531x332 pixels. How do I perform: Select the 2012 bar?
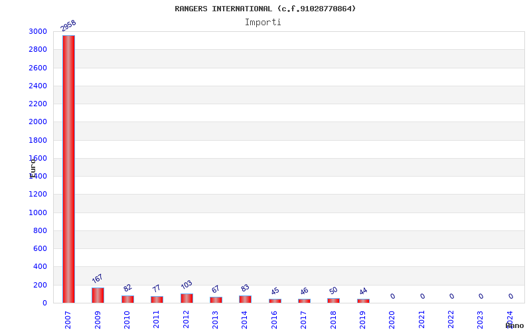coord(187,298)
